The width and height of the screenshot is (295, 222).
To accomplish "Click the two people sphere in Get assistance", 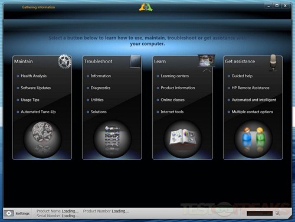I will coord(253,139).
